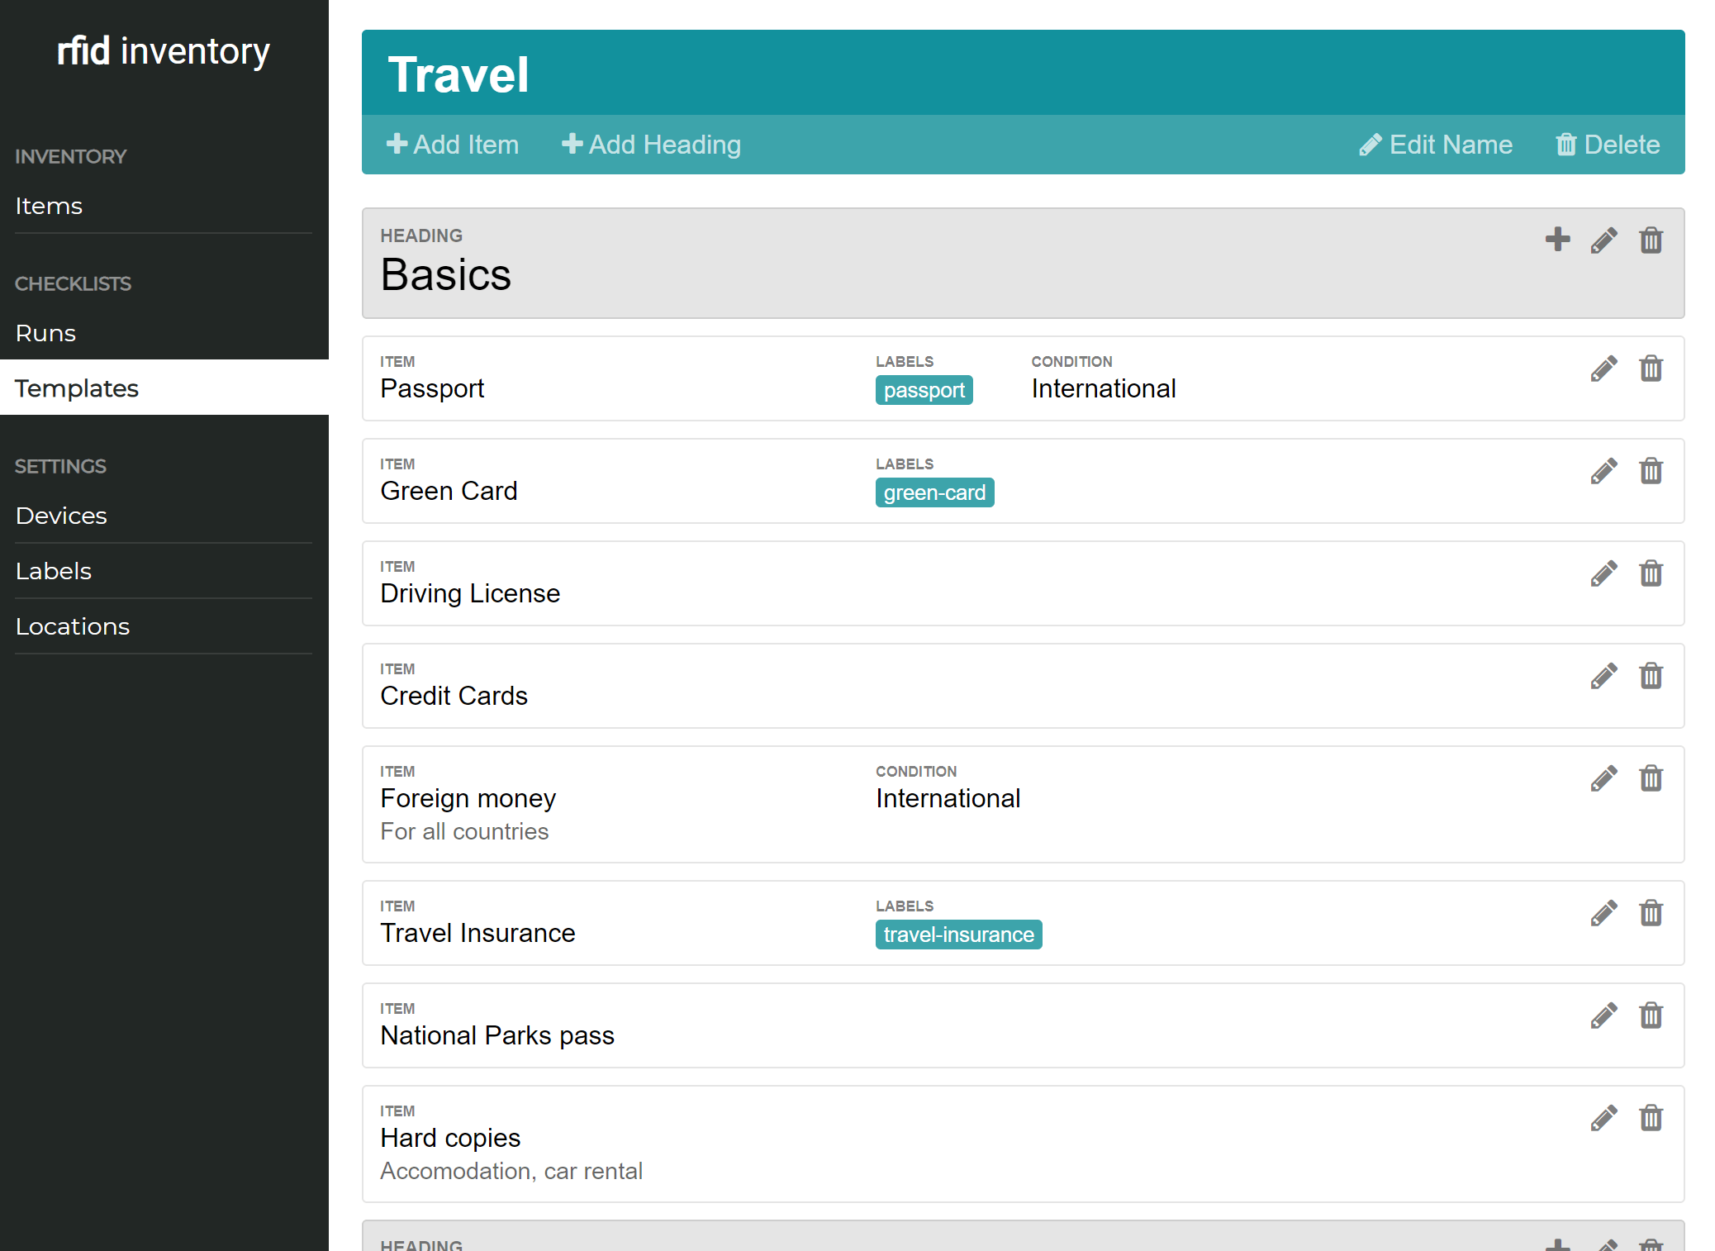Delete the Hard copies item
This screenshot has height=1251, width=1715.
click(x=1651, y=1118)
